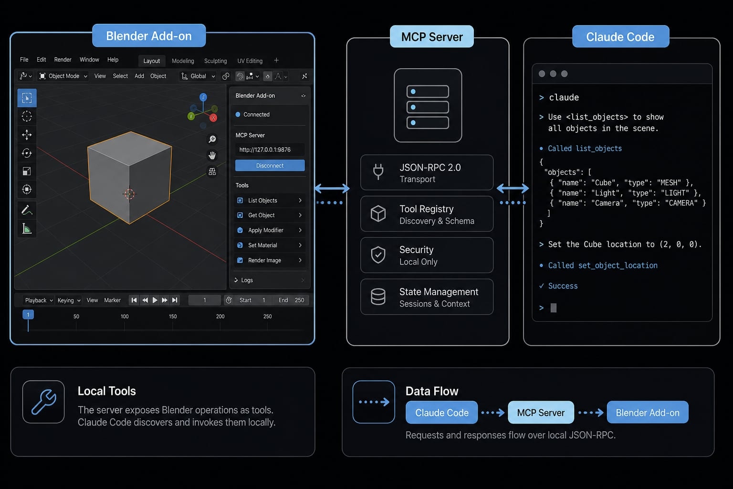Open the timeline Marker menu

coord(113,300)
